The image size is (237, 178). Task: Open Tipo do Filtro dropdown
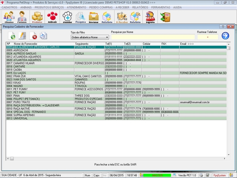tap(90, 37)
